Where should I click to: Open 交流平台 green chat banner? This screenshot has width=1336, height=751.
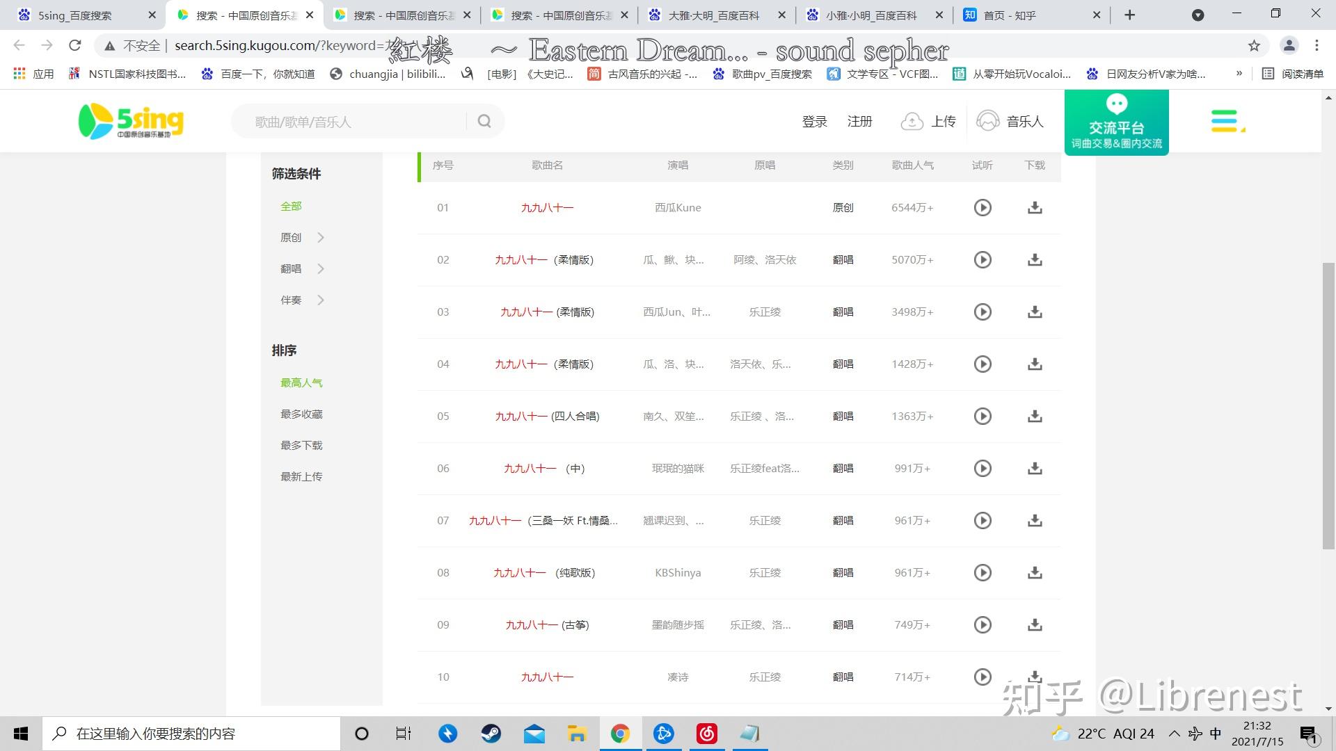point(1116,122)
